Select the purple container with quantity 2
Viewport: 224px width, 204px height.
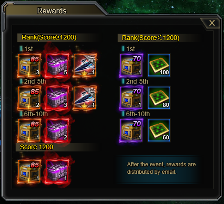57,130
